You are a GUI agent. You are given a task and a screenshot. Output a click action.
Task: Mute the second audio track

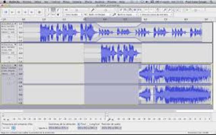coord(5,53)
